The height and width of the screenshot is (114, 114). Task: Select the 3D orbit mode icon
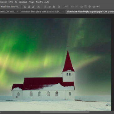click(x=82, y=7)
